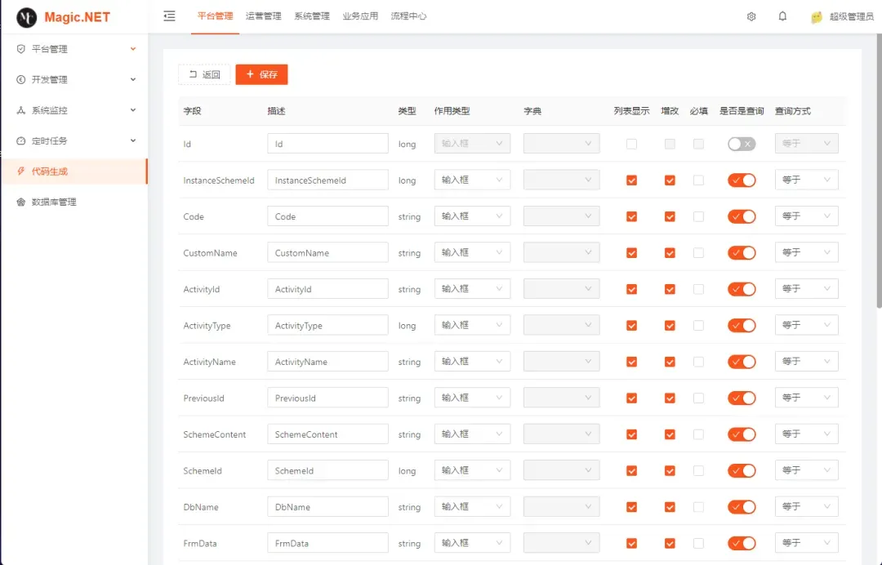Open 字典 dropdown for the DbName row
882x565 pixels.
coord(561,506)
